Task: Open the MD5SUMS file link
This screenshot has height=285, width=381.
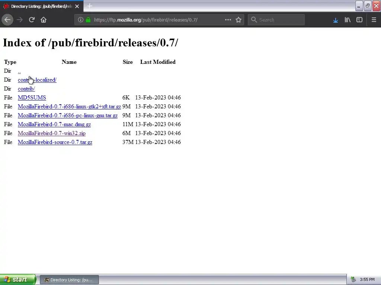Action: (32, 98)
